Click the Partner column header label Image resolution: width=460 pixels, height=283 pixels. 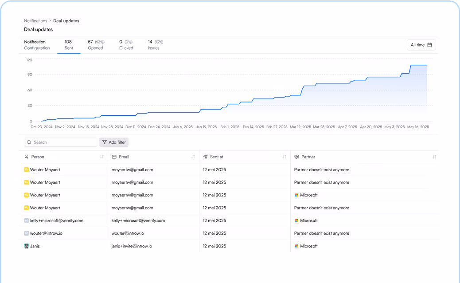pos(308,157)
